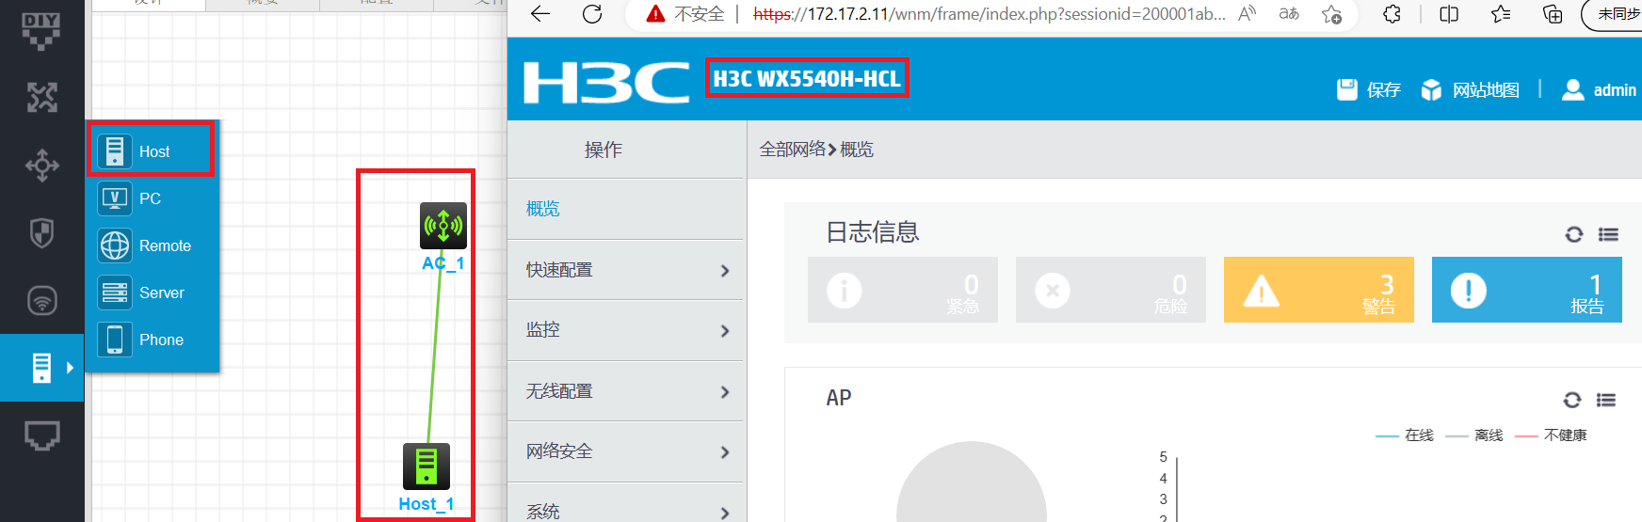Toggle browser split screen view

coord(1449,14)
